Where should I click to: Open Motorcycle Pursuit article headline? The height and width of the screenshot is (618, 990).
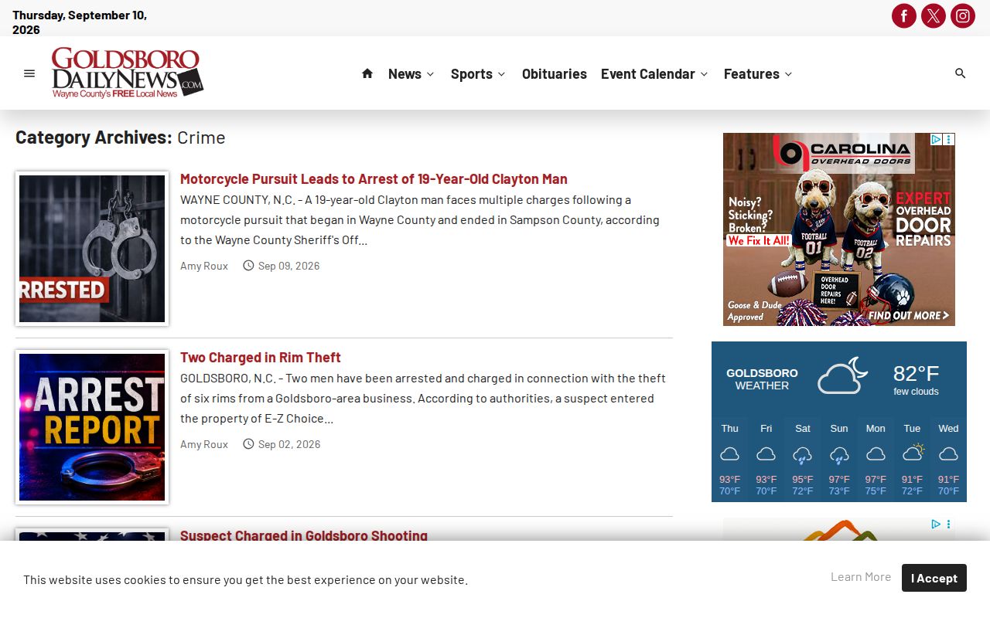[x=374, y=178]
